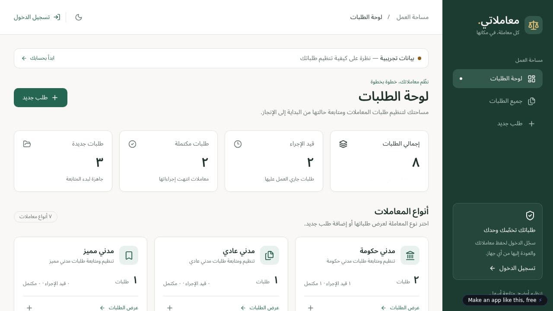
Task: Click the مدني عادي card title
Action: 239,251
